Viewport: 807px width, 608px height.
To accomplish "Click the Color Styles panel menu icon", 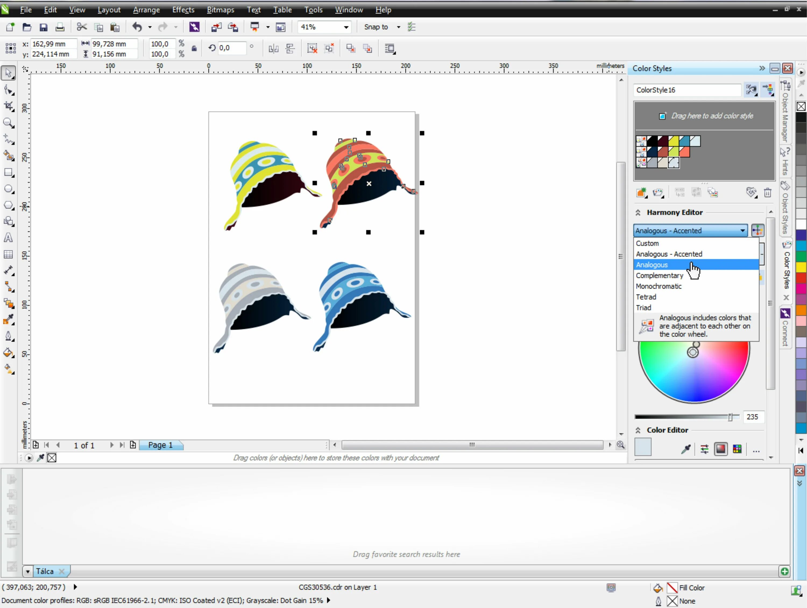I will click(762, 68).
